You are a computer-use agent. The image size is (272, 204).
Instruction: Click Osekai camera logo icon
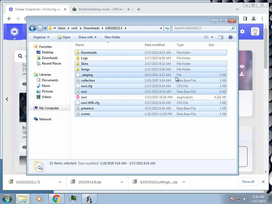pyautogui.click(x=14, y=32)
